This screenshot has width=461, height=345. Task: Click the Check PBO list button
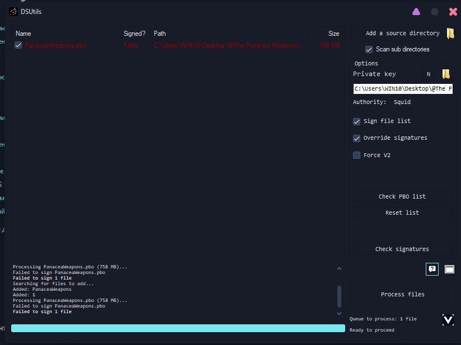[402, 197]
